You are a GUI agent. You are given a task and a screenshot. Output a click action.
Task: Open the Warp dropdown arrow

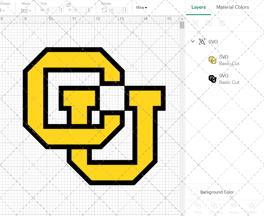coord(30,11)
